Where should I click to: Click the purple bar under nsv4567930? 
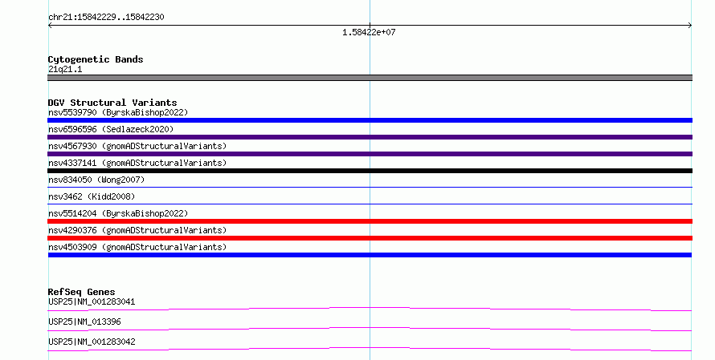pos(370,154)
